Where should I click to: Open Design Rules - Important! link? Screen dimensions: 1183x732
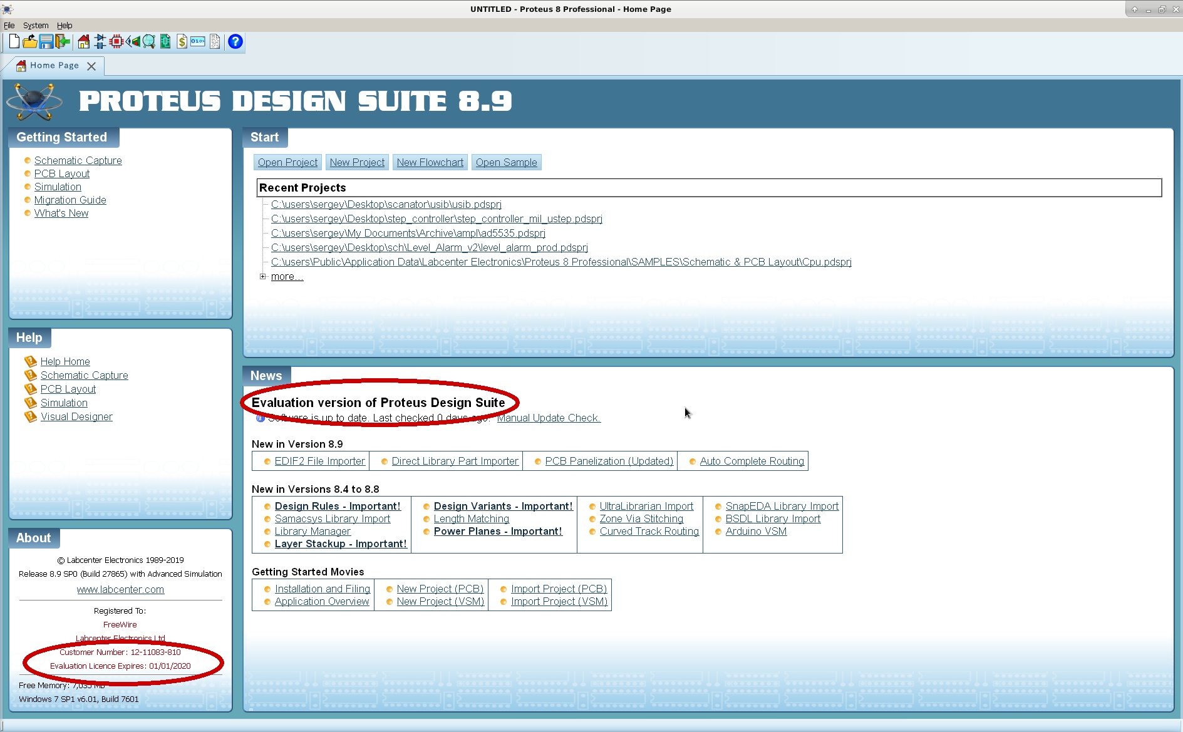tap(338, 506)
